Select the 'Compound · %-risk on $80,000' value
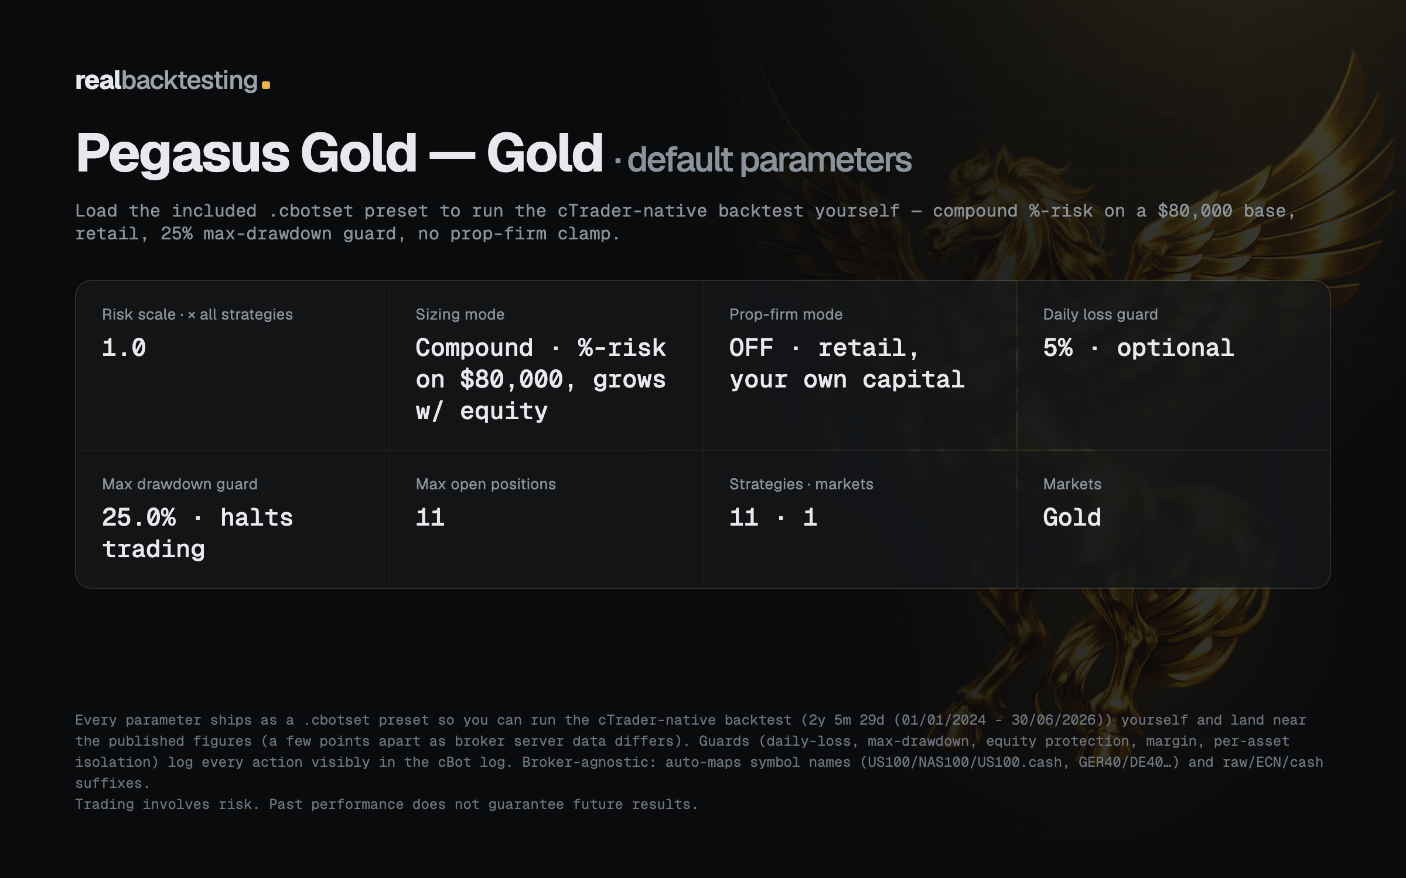 pos(541,379)
